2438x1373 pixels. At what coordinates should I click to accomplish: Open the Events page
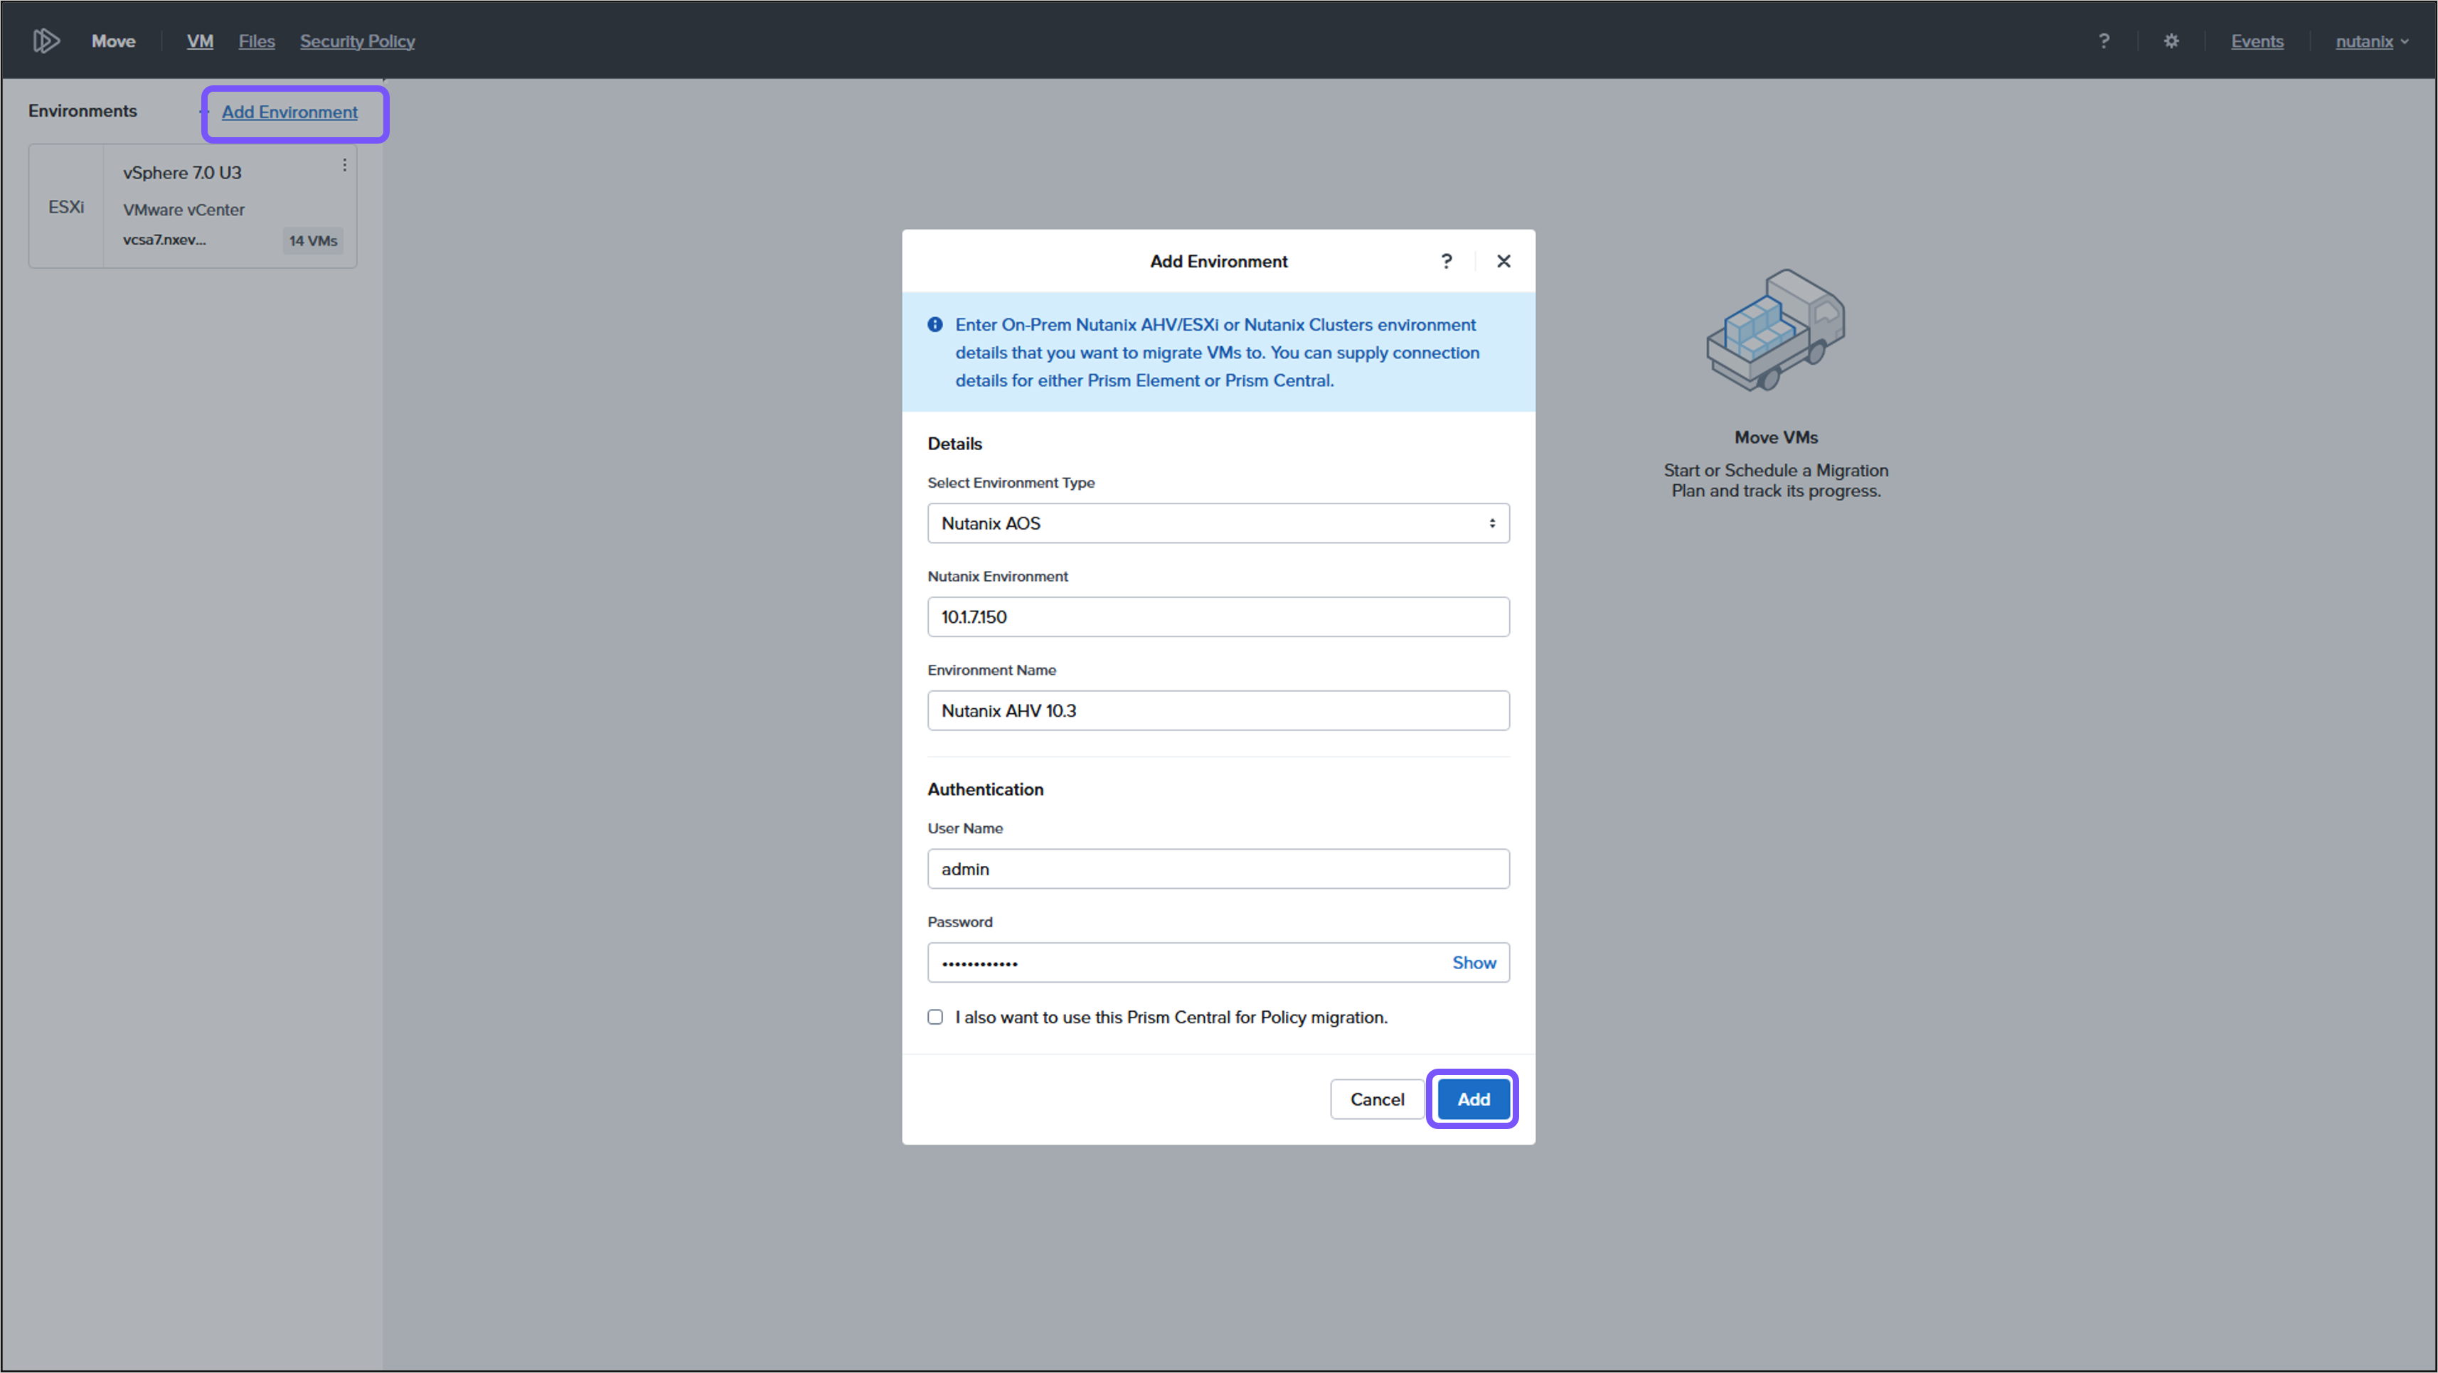2256,41
